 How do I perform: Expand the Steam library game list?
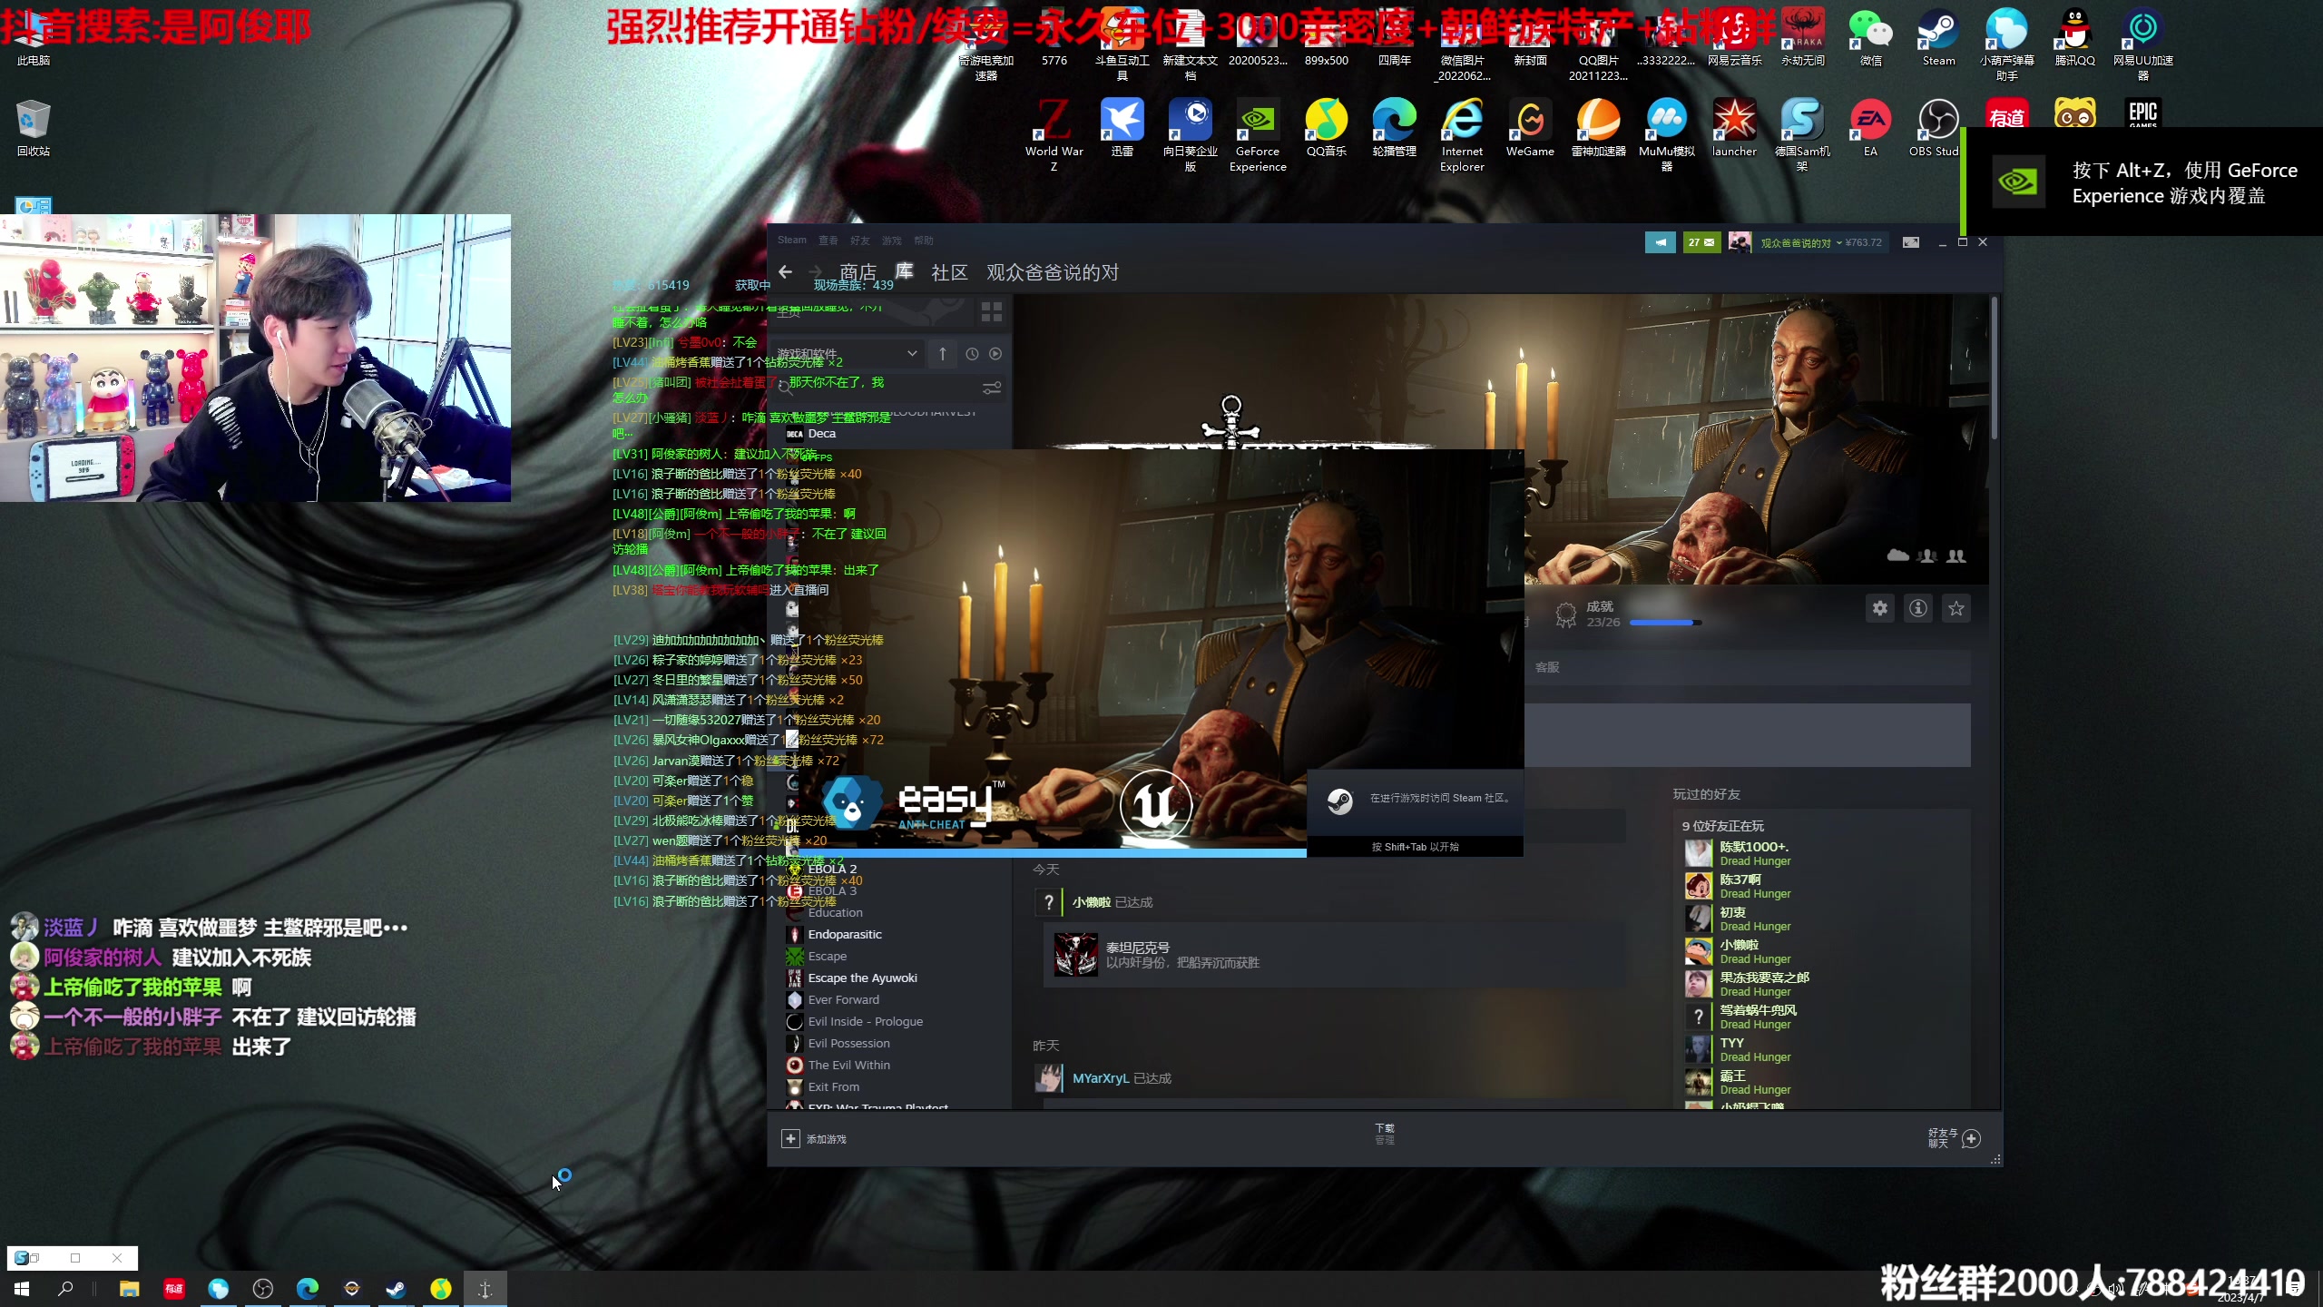tap(909, 353)
